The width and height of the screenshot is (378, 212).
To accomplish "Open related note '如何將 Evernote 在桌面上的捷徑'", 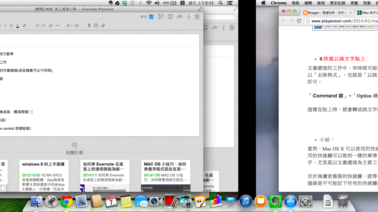I will 105,176.
